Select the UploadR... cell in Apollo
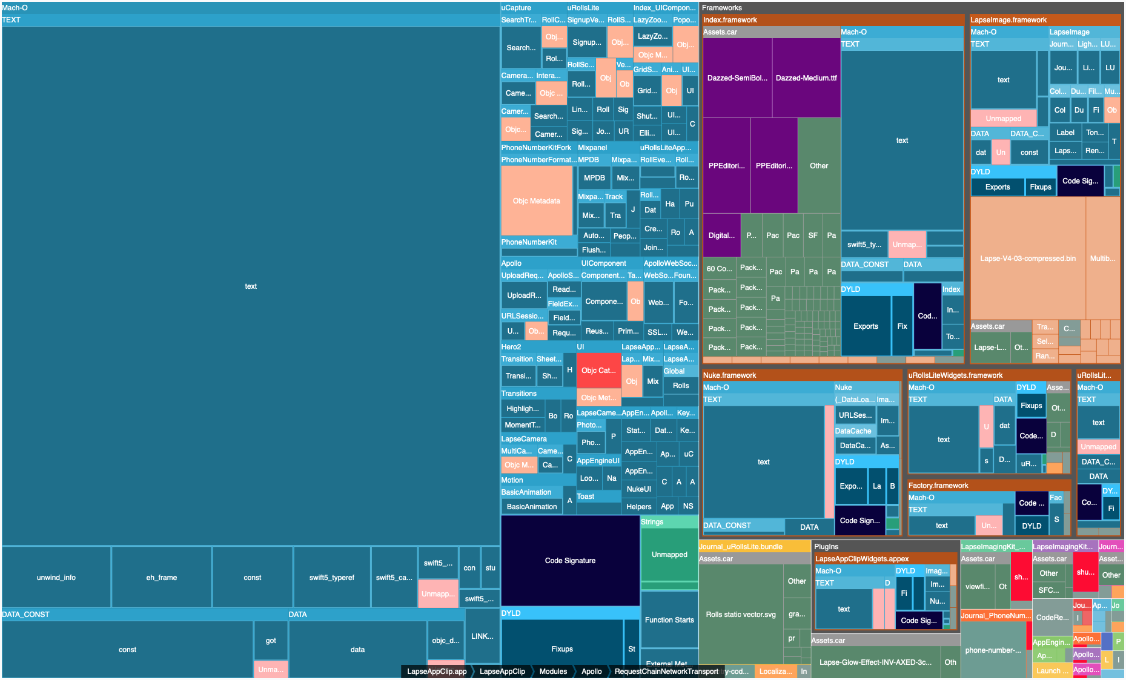Screen dimensions: 1126x680 coord(523,295)
